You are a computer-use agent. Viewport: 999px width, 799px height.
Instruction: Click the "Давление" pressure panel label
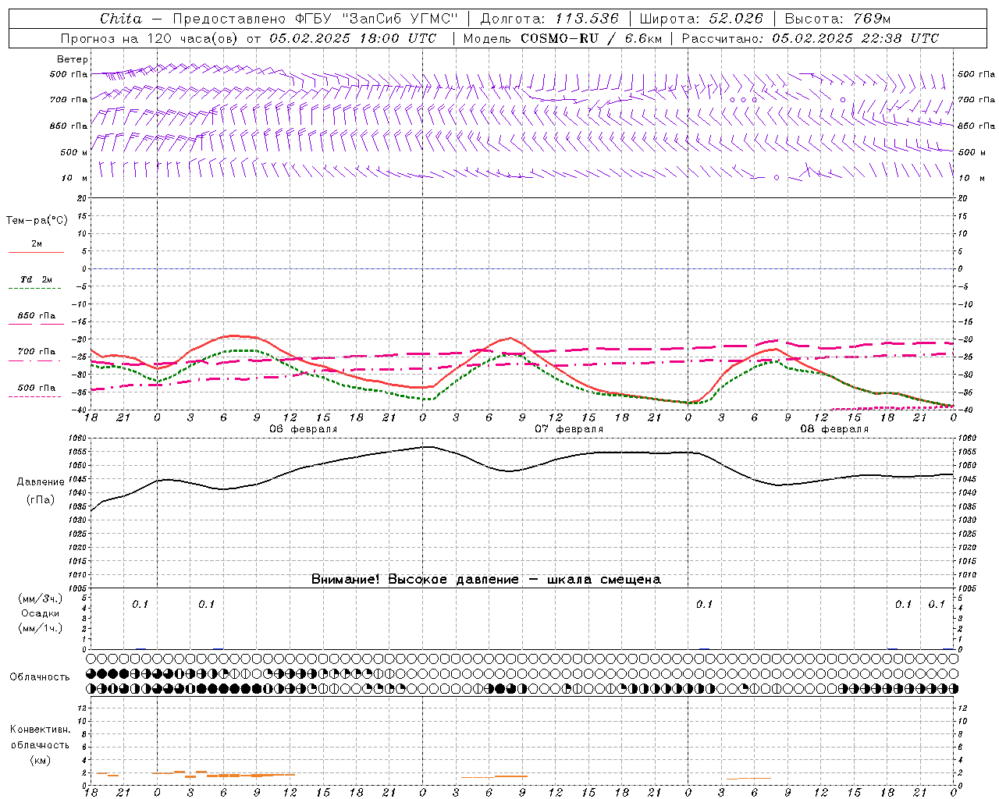(41, 482)
